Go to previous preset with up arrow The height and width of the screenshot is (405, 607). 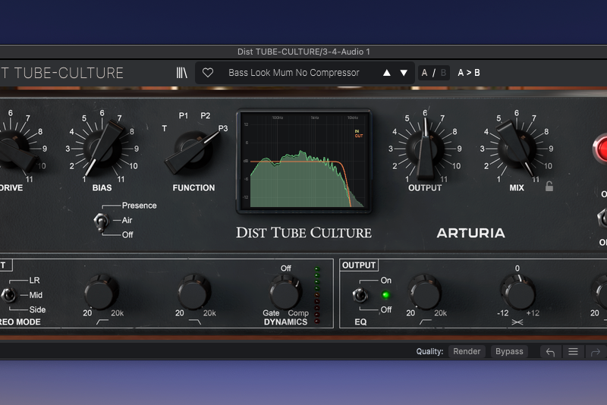387,73
